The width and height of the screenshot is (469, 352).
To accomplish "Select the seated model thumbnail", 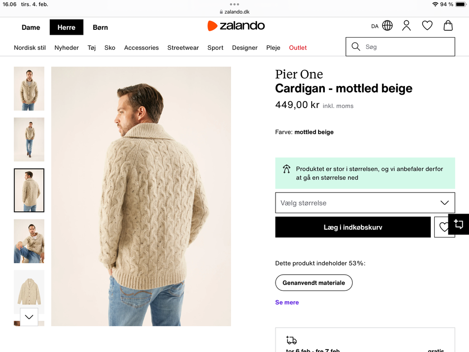I will tap(29, 241).
